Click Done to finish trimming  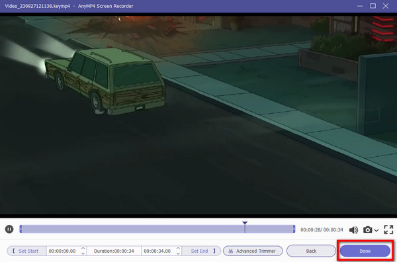coord(365,251)
